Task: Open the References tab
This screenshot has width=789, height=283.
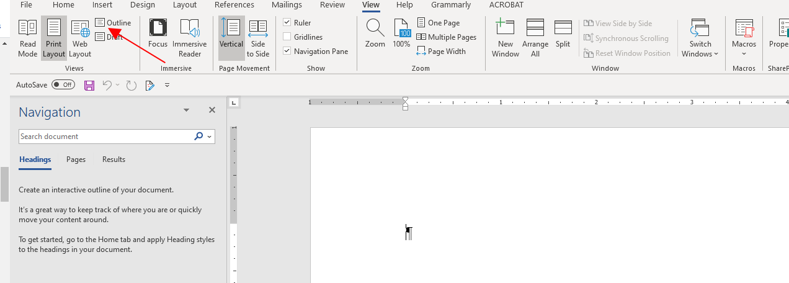Action: click(x=234, y=5)
